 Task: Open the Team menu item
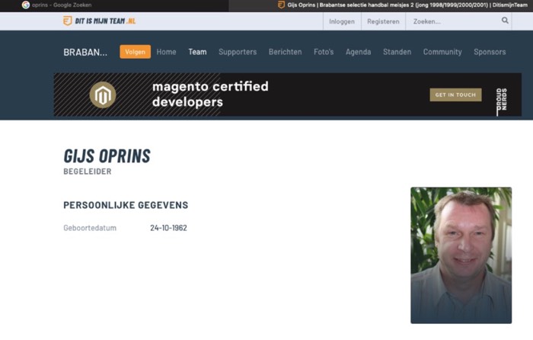pos(197,52)
